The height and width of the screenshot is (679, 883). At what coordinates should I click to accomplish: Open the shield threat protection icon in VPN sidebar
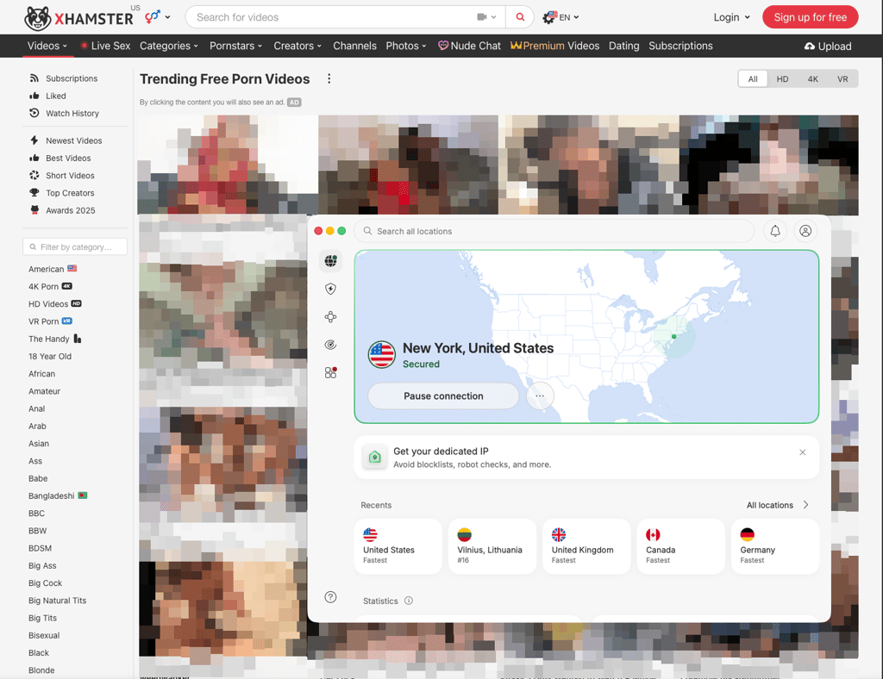(x=330, y=289)
